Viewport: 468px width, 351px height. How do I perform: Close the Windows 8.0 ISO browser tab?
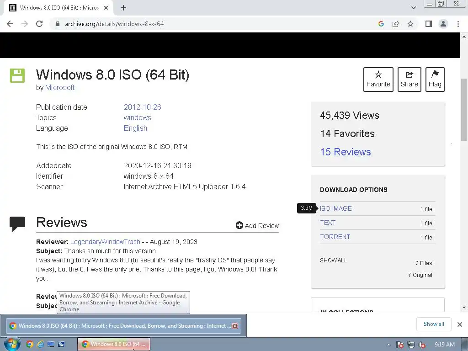coord(106,8)
